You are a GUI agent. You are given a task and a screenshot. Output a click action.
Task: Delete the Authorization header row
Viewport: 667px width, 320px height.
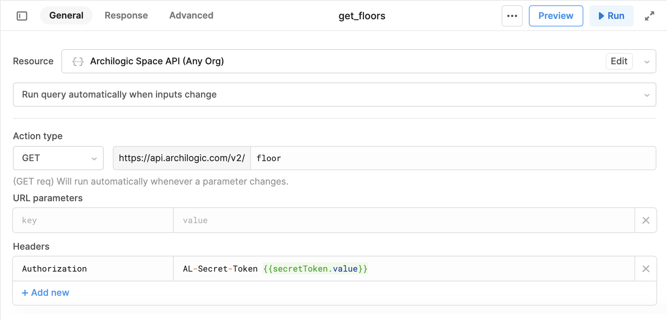click(646, 269)
